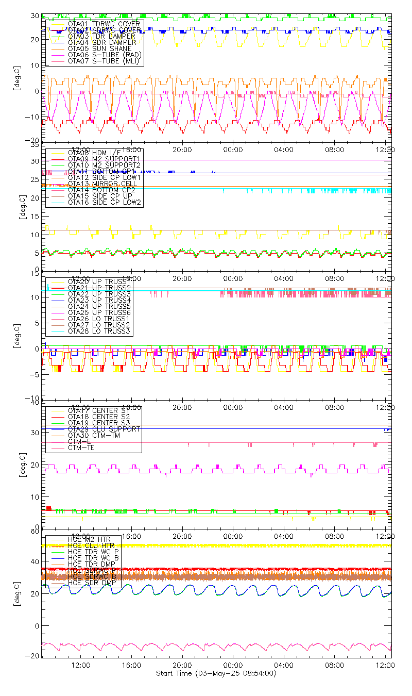The height and width of the screenshot is (696, 412).
Task: Click the OTA09 M2 SUPPORT1 legend entry
Action: coord(105,159)
